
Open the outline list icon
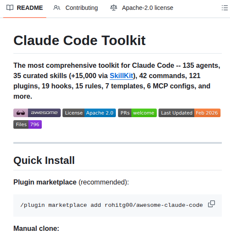225,8
